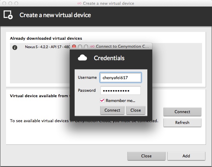Click the Remember me label text
The width and height of the screenshot is (212, 167).
pyautogui.click(x=120, y=101)
